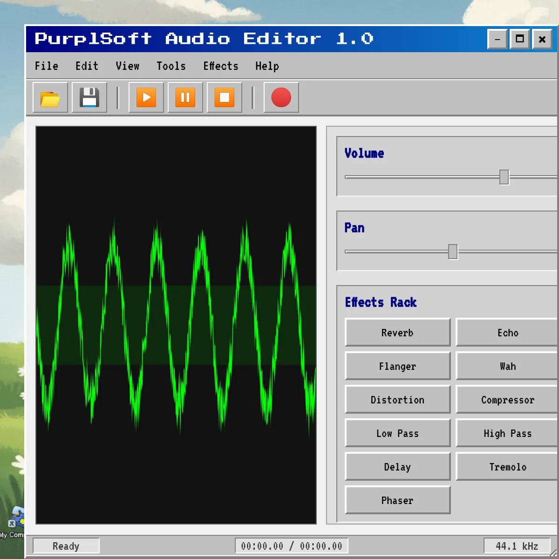Apply the Tremolo effect
The height and width of the screenshot is (559, 559).
coord(508,467)
